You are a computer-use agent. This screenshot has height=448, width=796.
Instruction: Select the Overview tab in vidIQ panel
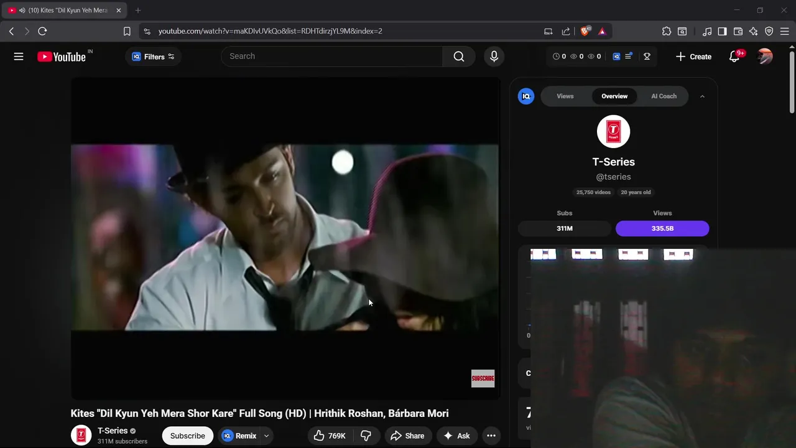pyautogui.click(x=614, y=96)
